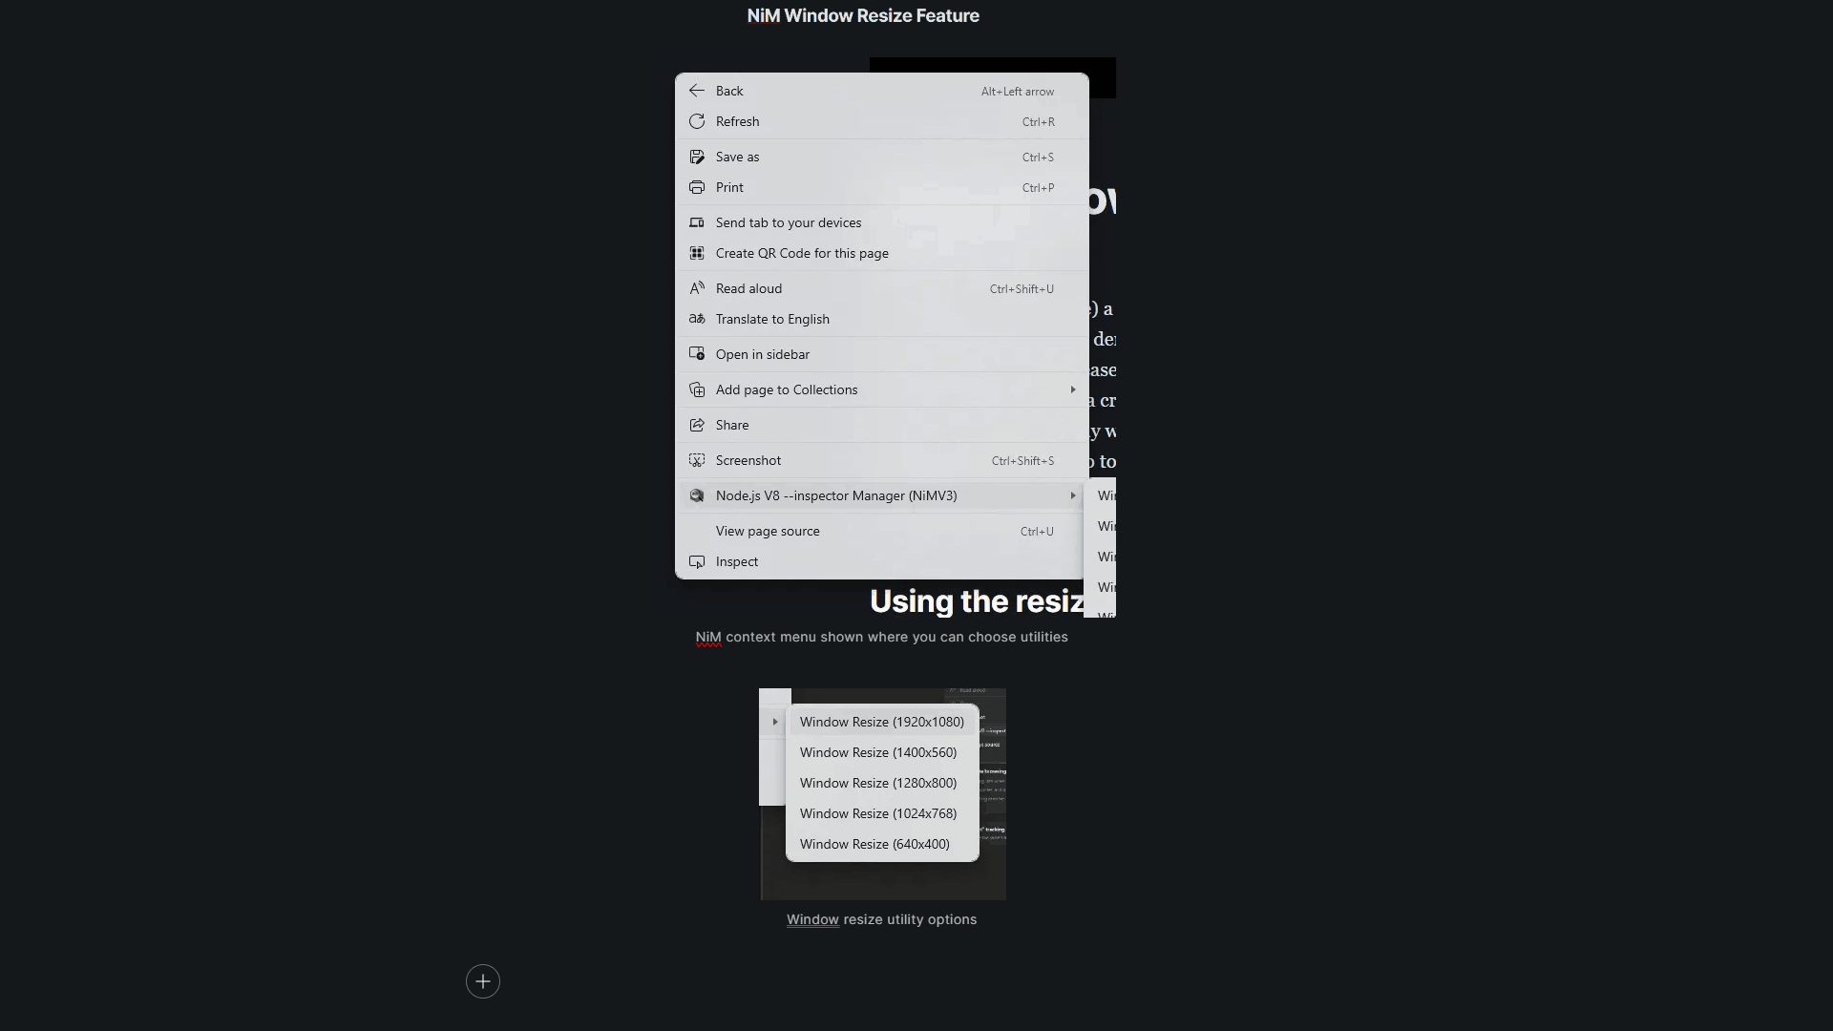Select Window Resize 1024x768 option
The height and width of the screenshot is (1031, 1833).
(877, 813)
